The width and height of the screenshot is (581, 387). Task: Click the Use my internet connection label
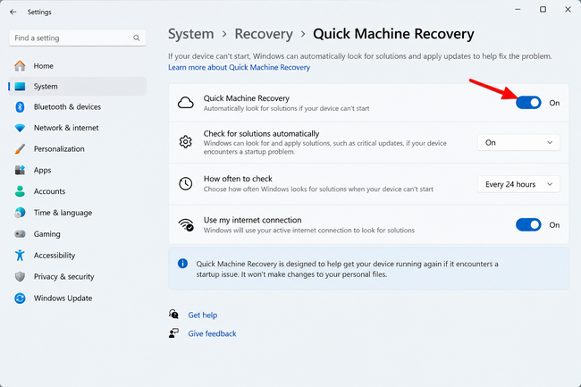pos(252,220)
